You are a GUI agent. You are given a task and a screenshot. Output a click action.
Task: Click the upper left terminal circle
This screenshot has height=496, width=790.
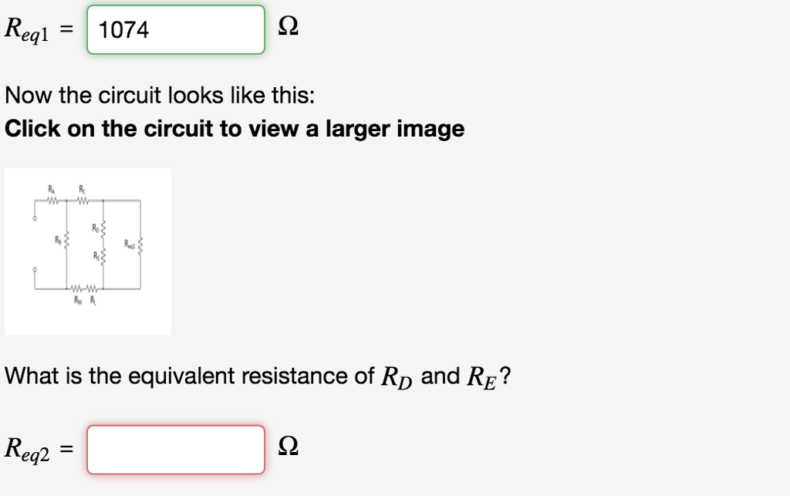pyautogui.click(x=34, y=218)
